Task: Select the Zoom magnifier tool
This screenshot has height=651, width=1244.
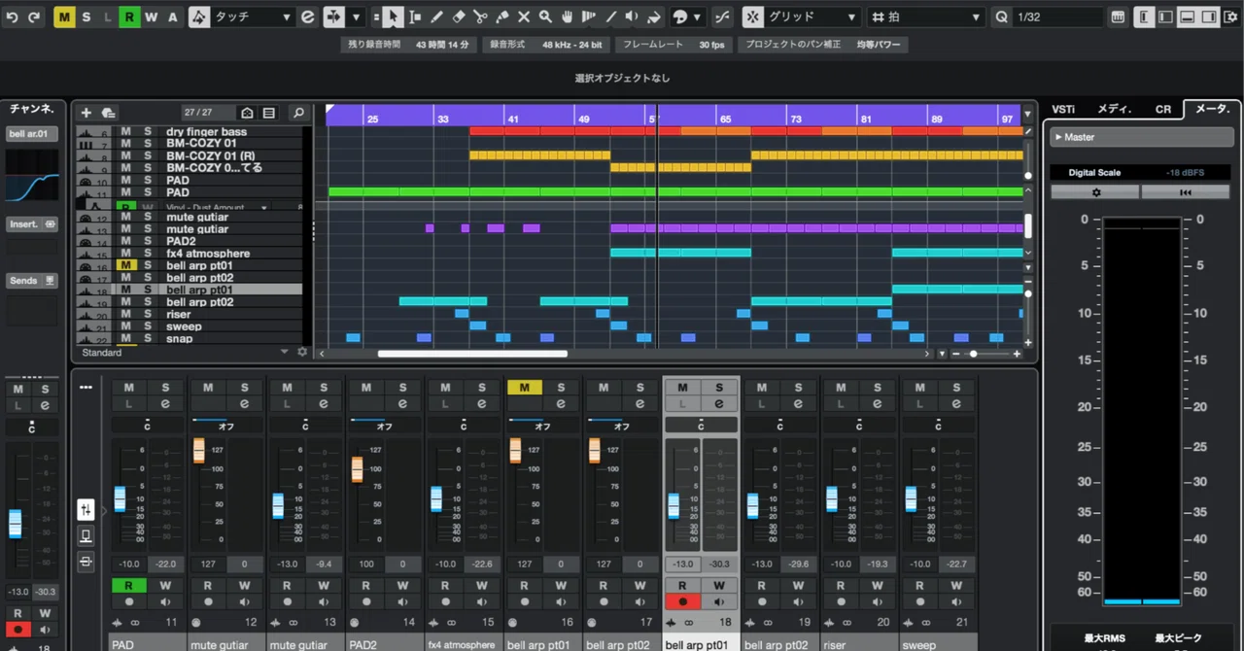Action: pyautogui.click(x=545, y=17)
